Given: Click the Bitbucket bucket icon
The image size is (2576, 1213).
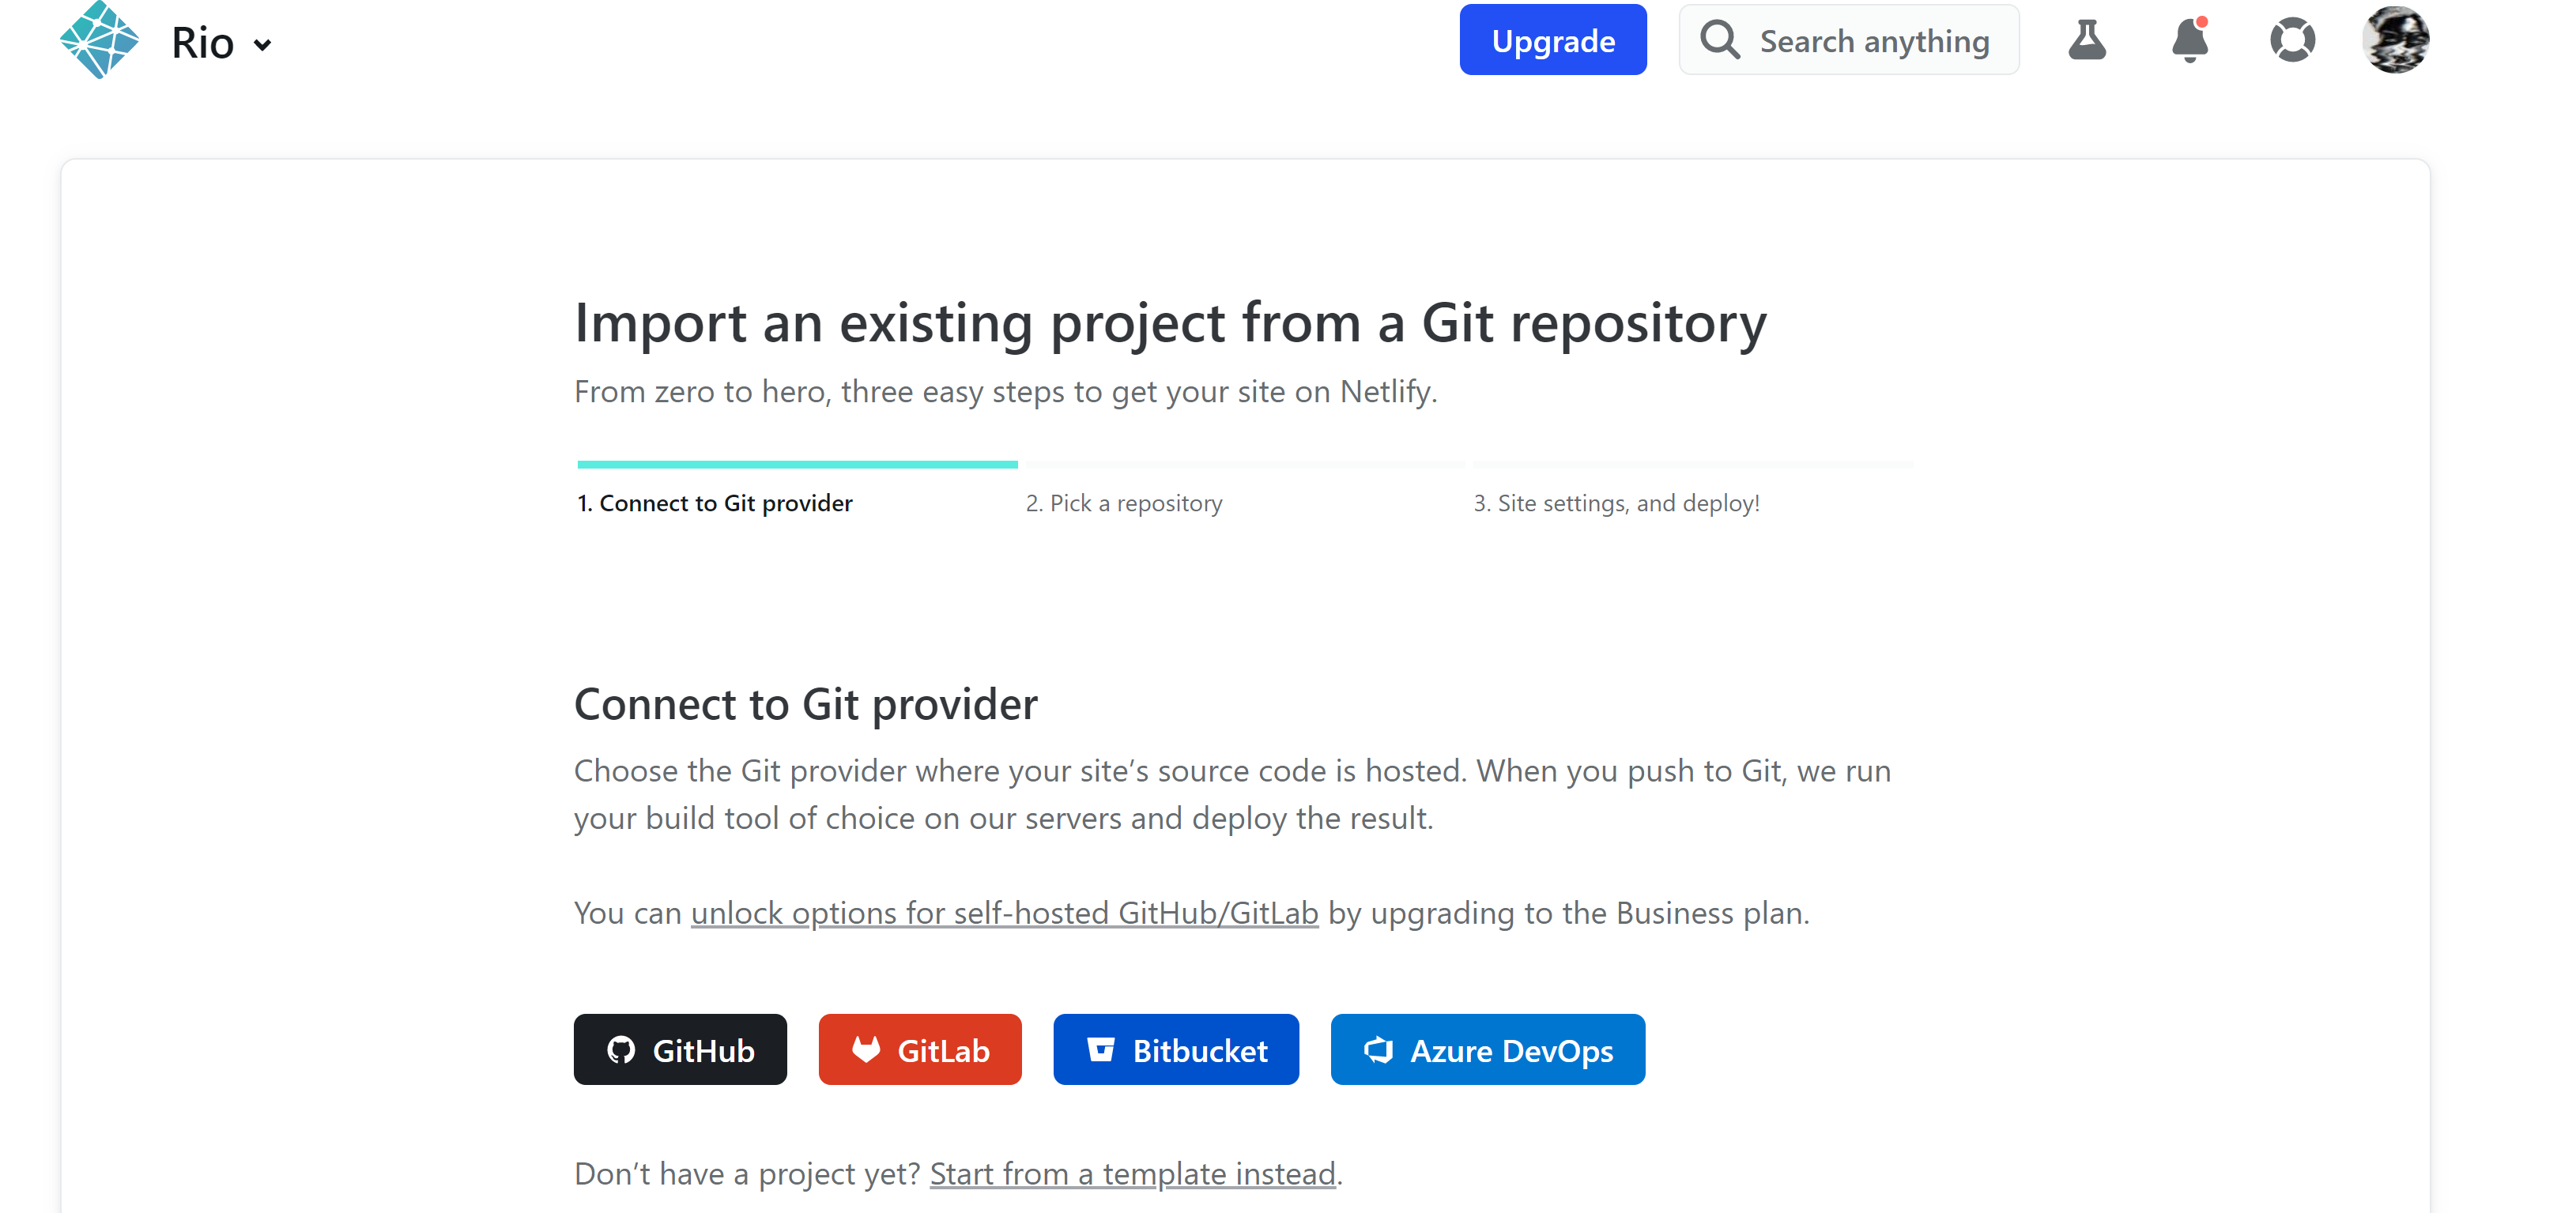Looking at the screenshot, I should click(x=1101, y=1049).
